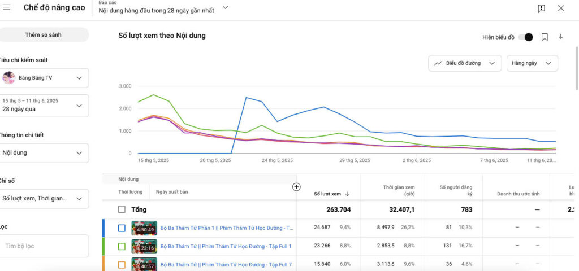Sort by Số lượt xem column header
Viewport: 579px width, 271px height.
click(332, 194)
